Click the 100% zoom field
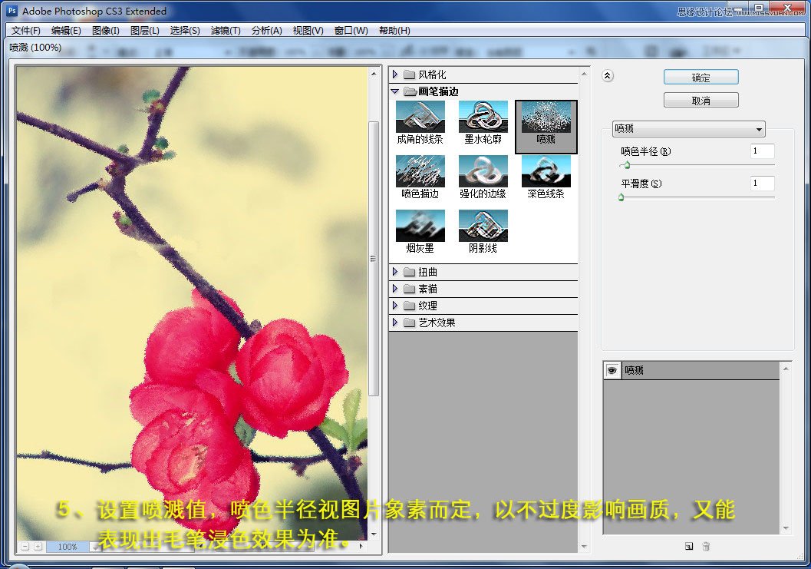 [x=68, y=547]
